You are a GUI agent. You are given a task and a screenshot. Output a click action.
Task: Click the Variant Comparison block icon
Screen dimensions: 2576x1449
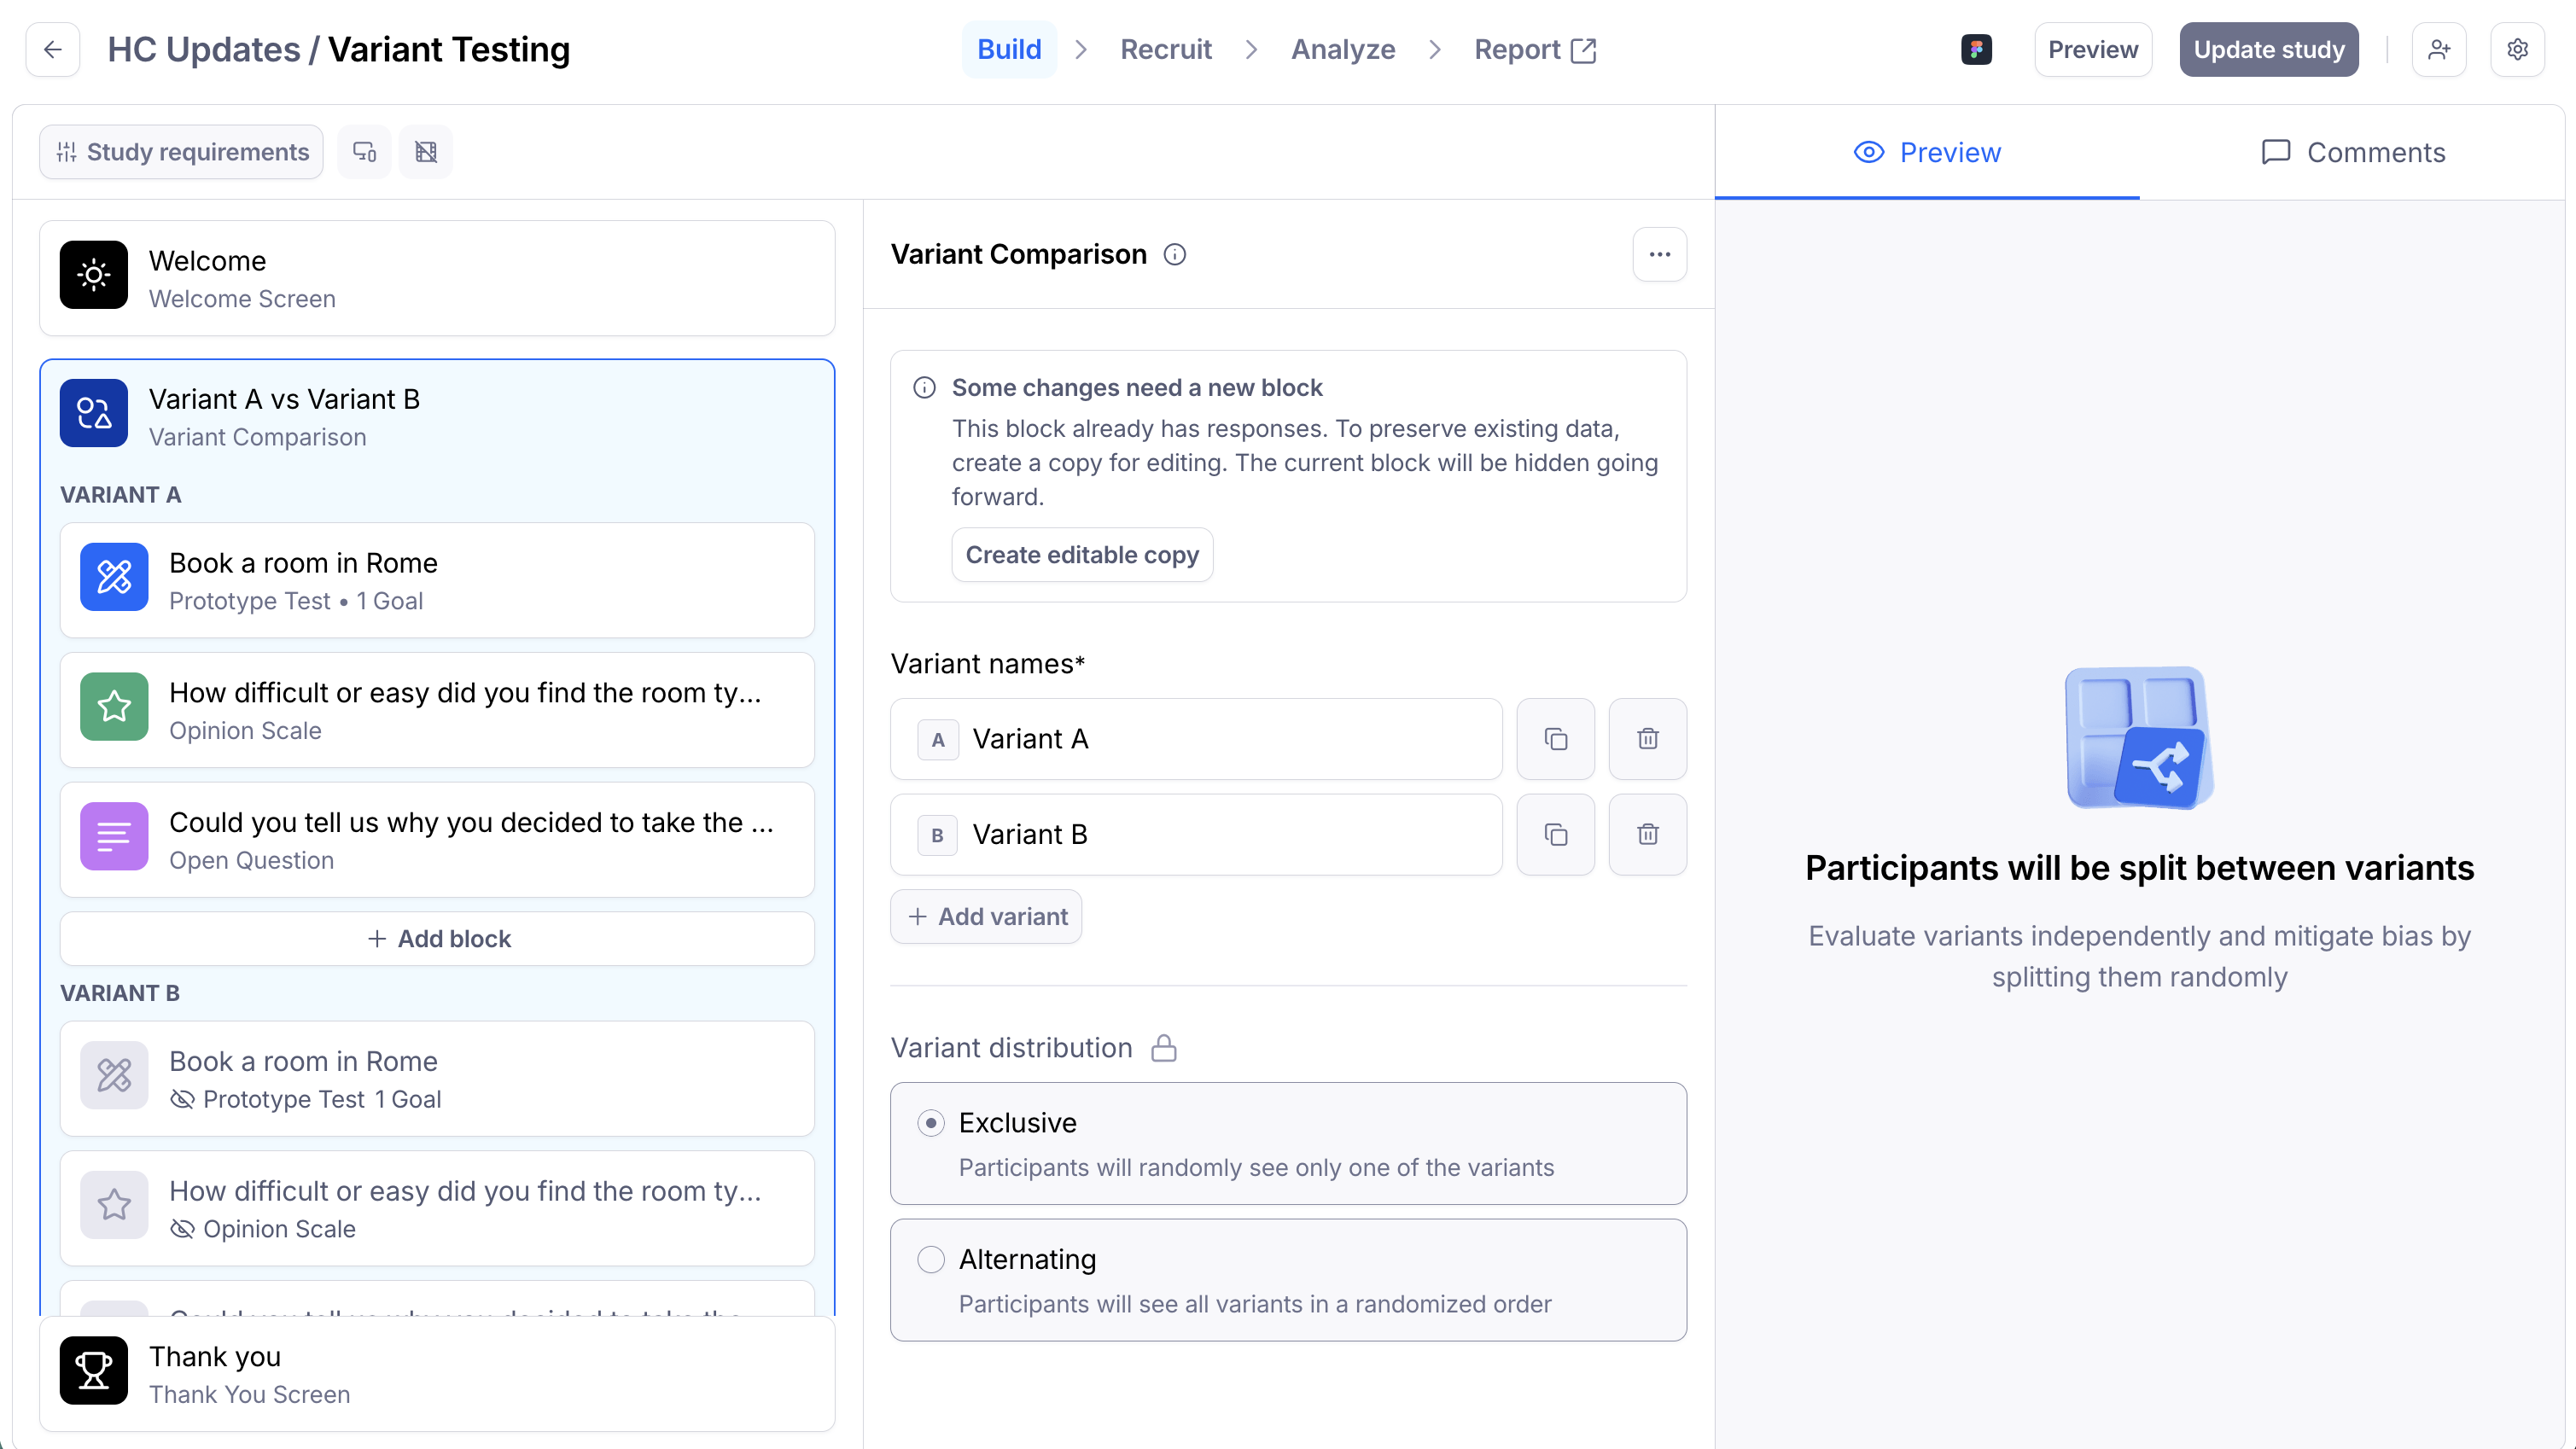94,413
